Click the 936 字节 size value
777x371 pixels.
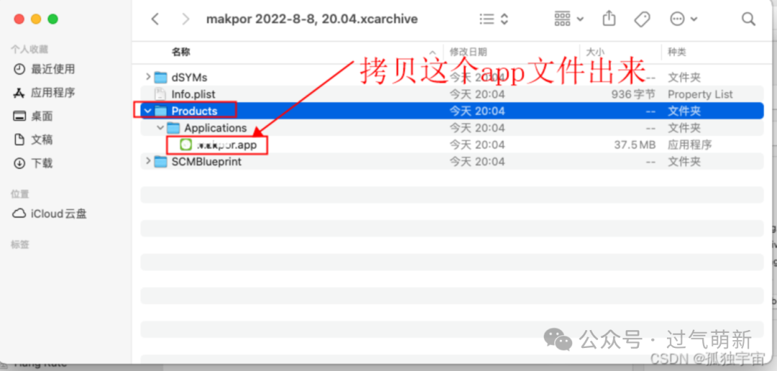[x=633, y=94]
